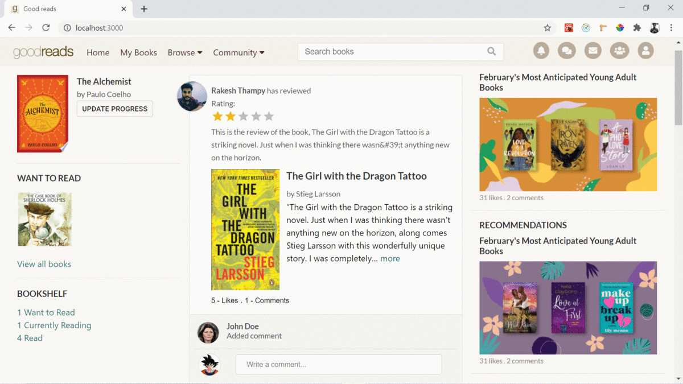Set rating to three stars

click(x=243, y=117)
